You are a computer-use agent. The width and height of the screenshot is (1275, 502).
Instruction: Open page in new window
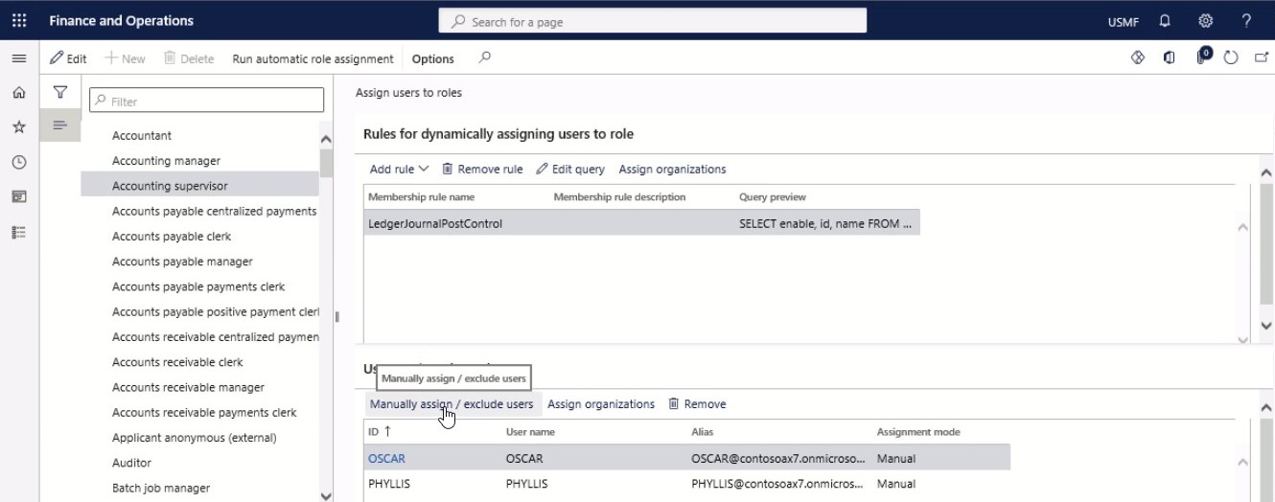click(1261, 58)
